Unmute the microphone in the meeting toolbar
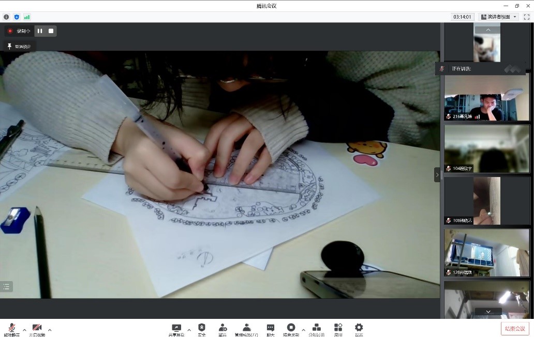The image size is (534, 337). [x=11, y=328]
